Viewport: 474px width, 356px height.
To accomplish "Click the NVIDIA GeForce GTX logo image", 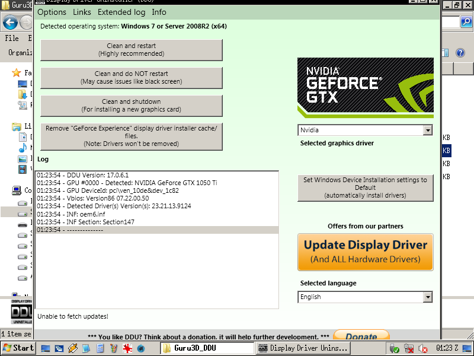I will point(365,88).
